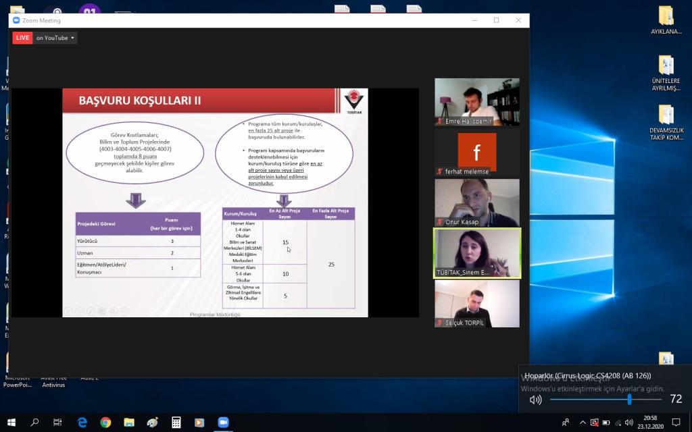The width and height of the screenshot is (692, 432).
Task: Open Microsoft Edge from the taskbar
Action: click(82, 423)
